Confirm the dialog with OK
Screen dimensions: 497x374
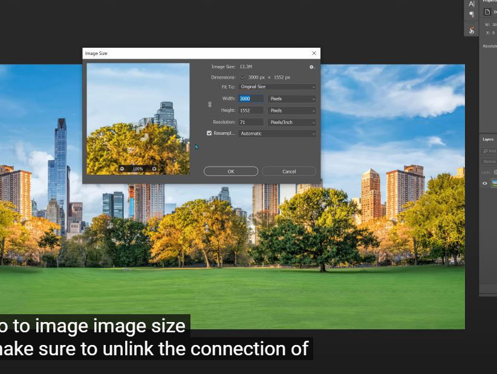[x=231, y=172]
